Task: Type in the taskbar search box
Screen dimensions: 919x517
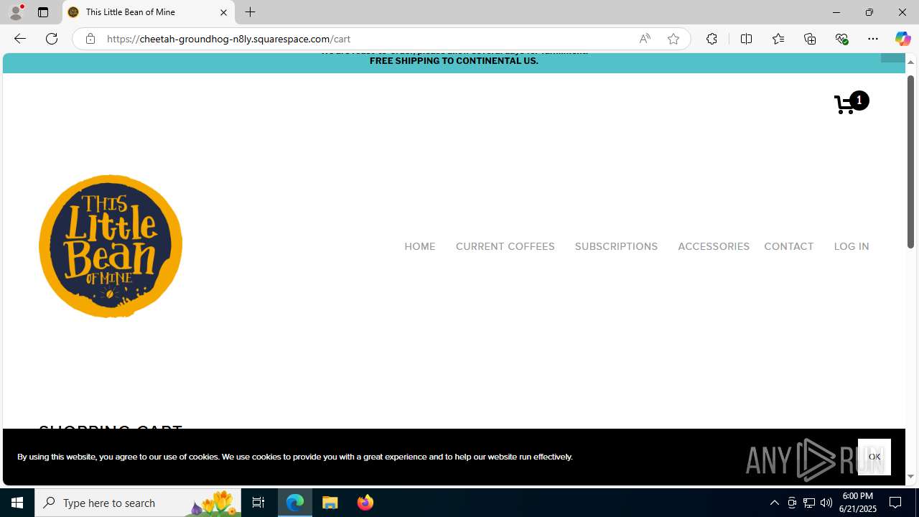Action: pyautogui.click(x=138, y=503)
